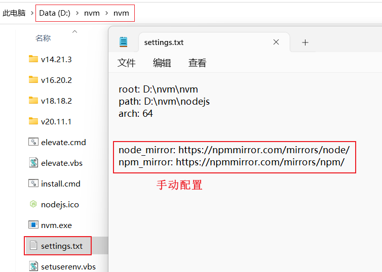Open the 查看 menu in Notepad
This screenshot has height=272, width=382.
click(x=197, y=63)
